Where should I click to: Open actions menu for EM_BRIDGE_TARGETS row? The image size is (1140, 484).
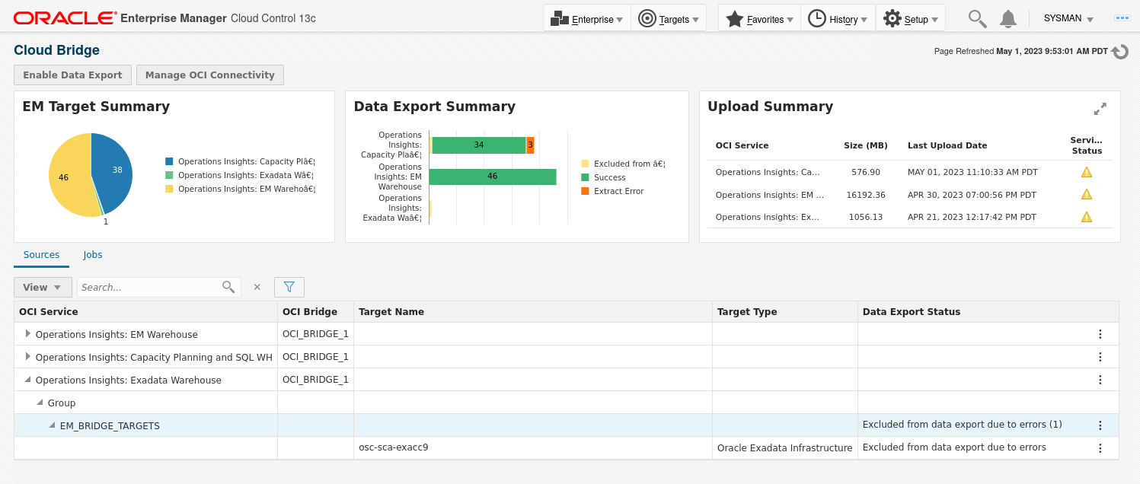[1100, 425]
